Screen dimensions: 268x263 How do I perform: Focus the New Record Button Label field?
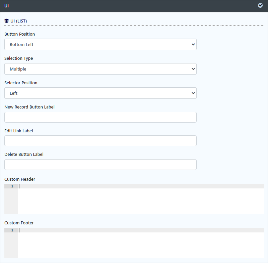100,117
